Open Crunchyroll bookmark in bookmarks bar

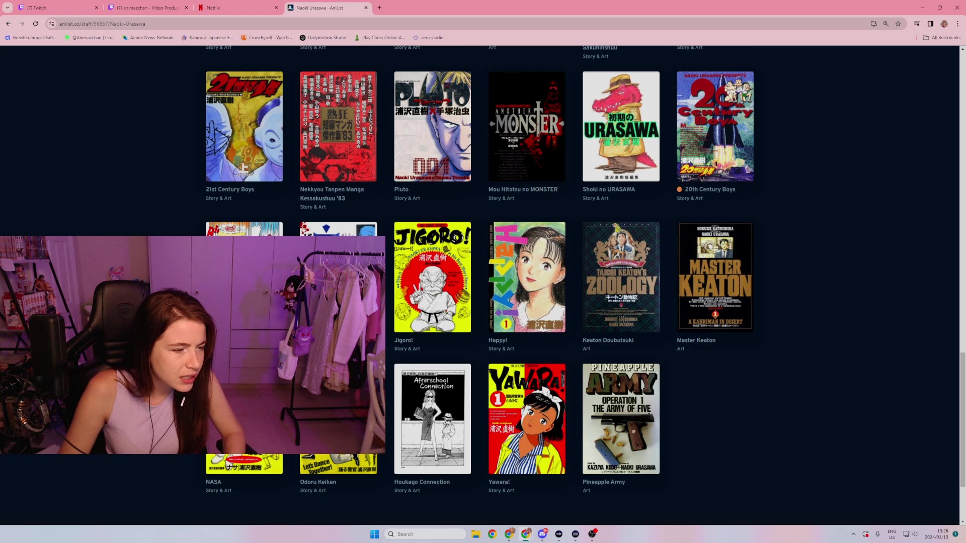[266, 38]
